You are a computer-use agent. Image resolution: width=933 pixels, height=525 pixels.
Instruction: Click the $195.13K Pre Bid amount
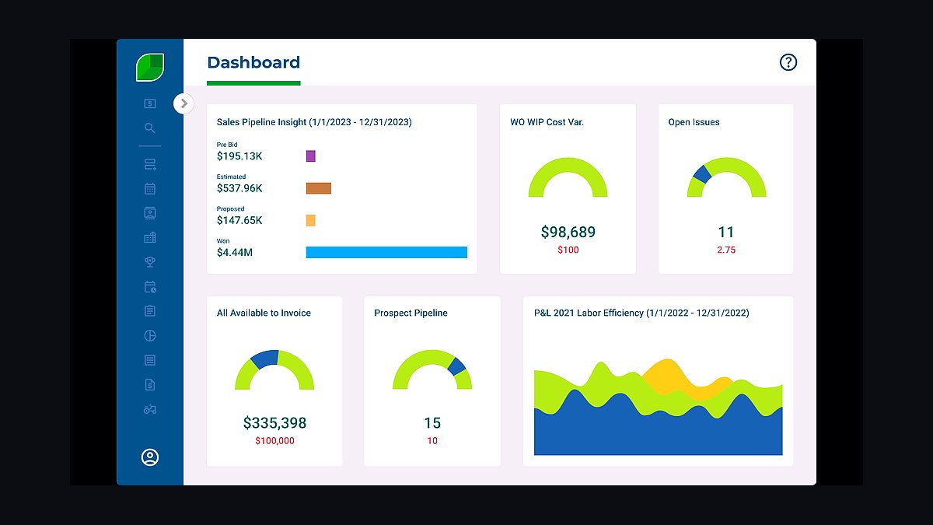tap(239, 156)
